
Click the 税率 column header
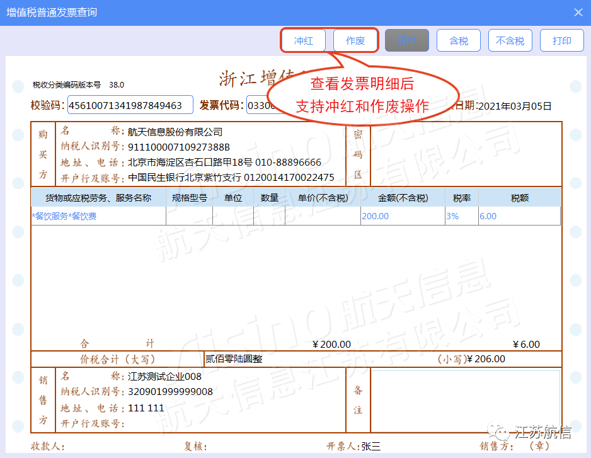(x=462, y=198)
